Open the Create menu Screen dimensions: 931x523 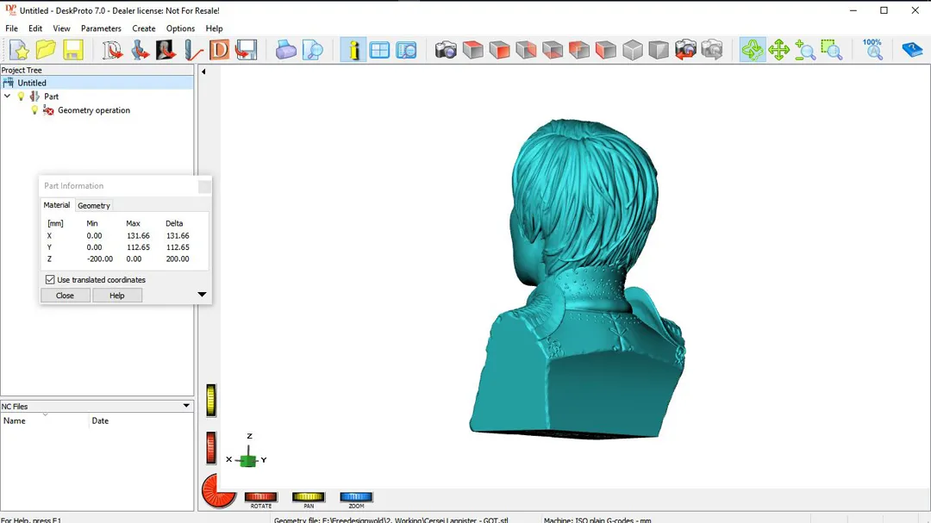pos(144,28)
